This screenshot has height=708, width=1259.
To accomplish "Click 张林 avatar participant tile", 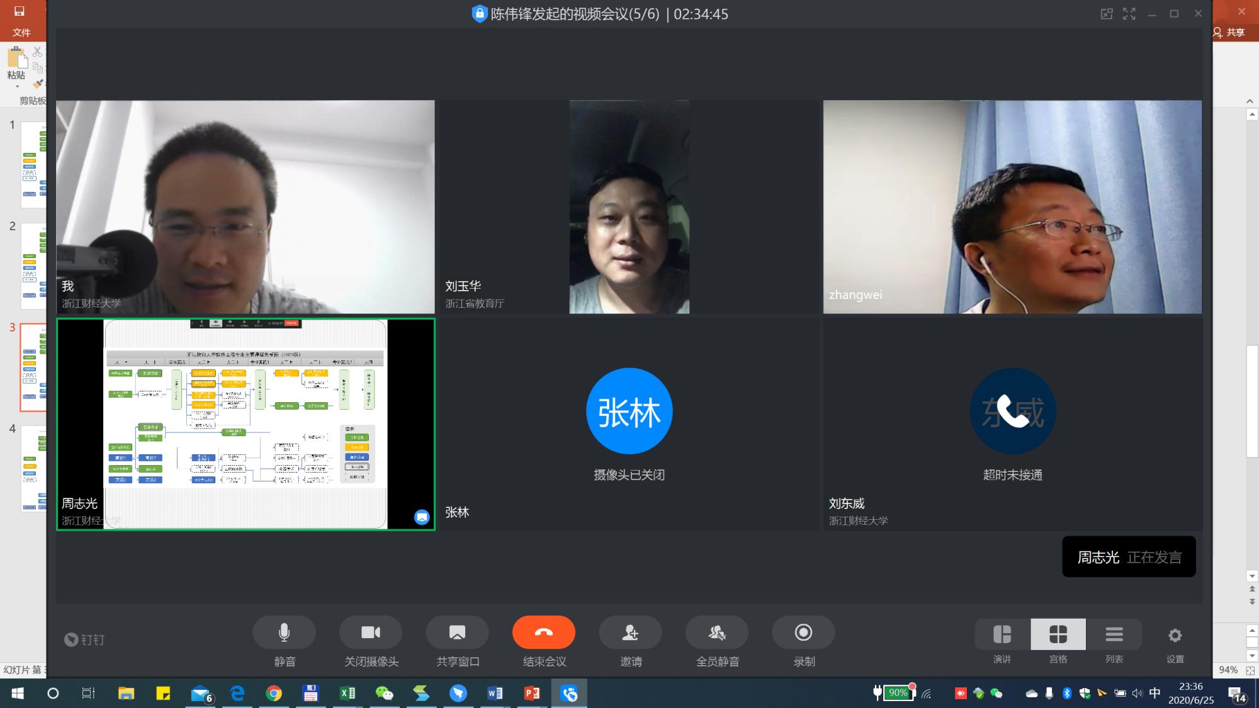I will click(629, 411).
